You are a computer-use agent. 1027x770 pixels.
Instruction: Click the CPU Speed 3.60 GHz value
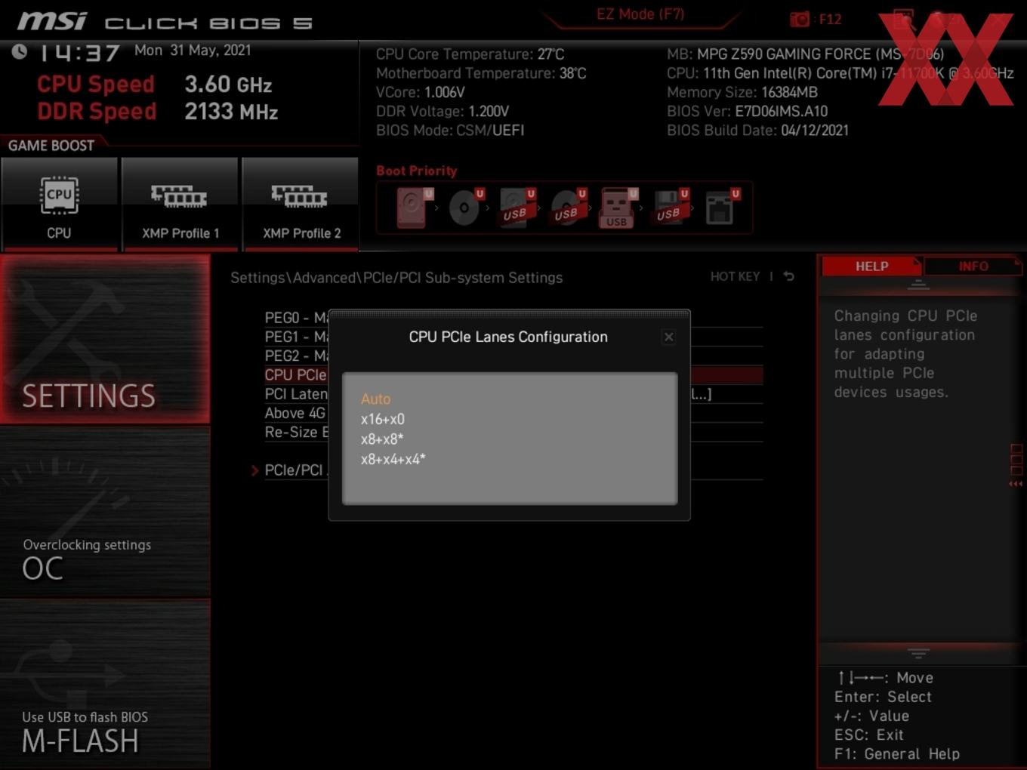pos(228,85)
